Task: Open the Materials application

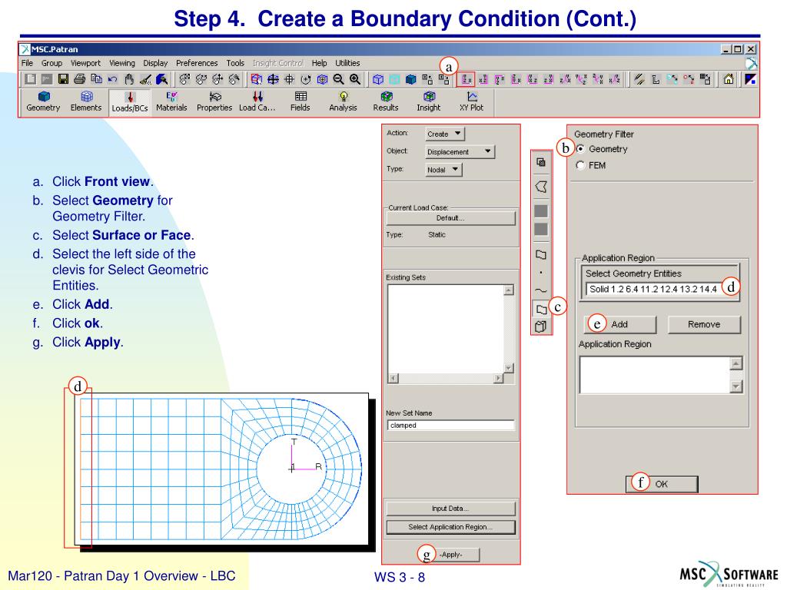Action: pos(171,101)
